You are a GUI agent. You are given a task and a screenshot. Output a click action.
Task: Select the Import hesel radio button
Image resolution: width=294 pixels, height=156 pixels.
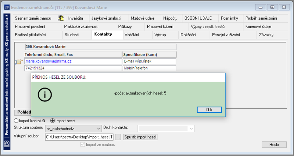pyautogui.click(x=53, y=121)
